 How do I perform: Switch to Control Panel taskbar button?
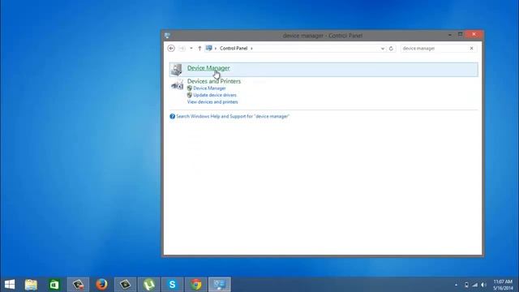tap(220, 285)
